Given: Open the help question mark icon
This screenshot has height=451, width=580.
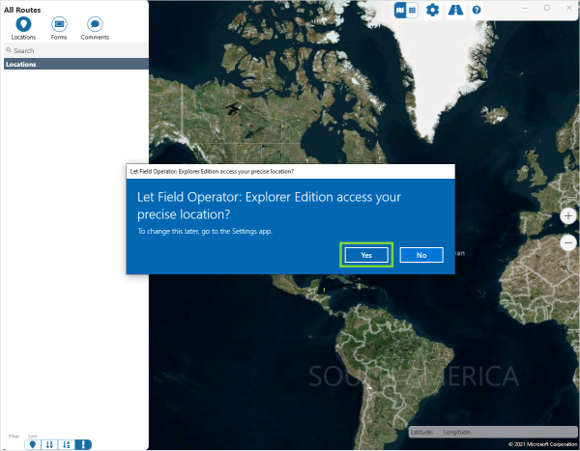Looking at the screenshot, I should 477,10.
